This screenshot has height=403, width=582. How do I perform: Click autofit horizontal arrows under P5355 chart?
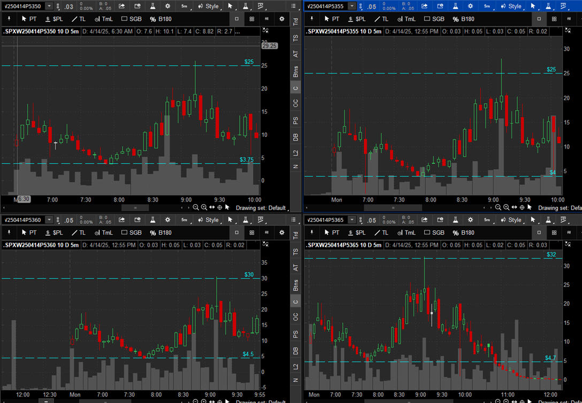[515, 207]
